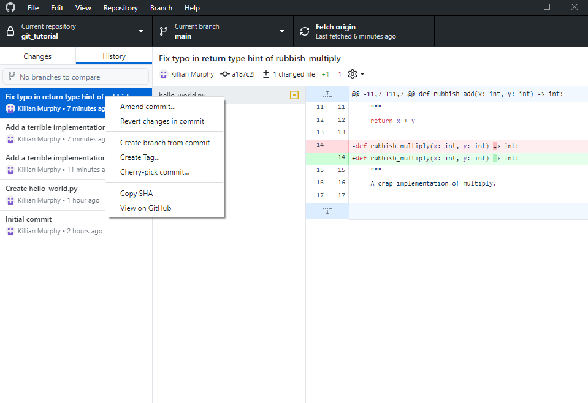Expand diff downward with the arrow icon
Image resolution: width=588 pixels, height=403 pixels.
327,211
